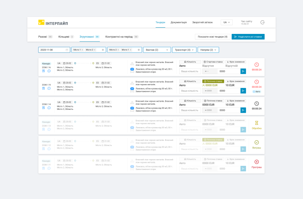Toggle the Авто badge on tender 23361.15

click(256, 91)
